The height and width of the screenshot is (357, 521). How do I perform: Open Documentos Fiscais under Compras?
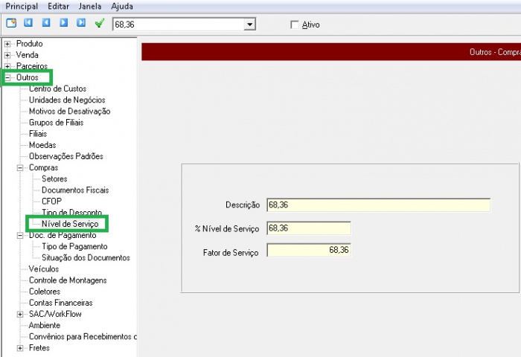tap(74, 190)
